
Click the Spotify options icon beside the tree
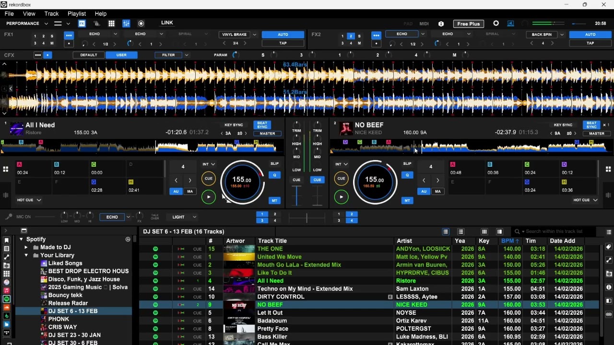point(128,239)
